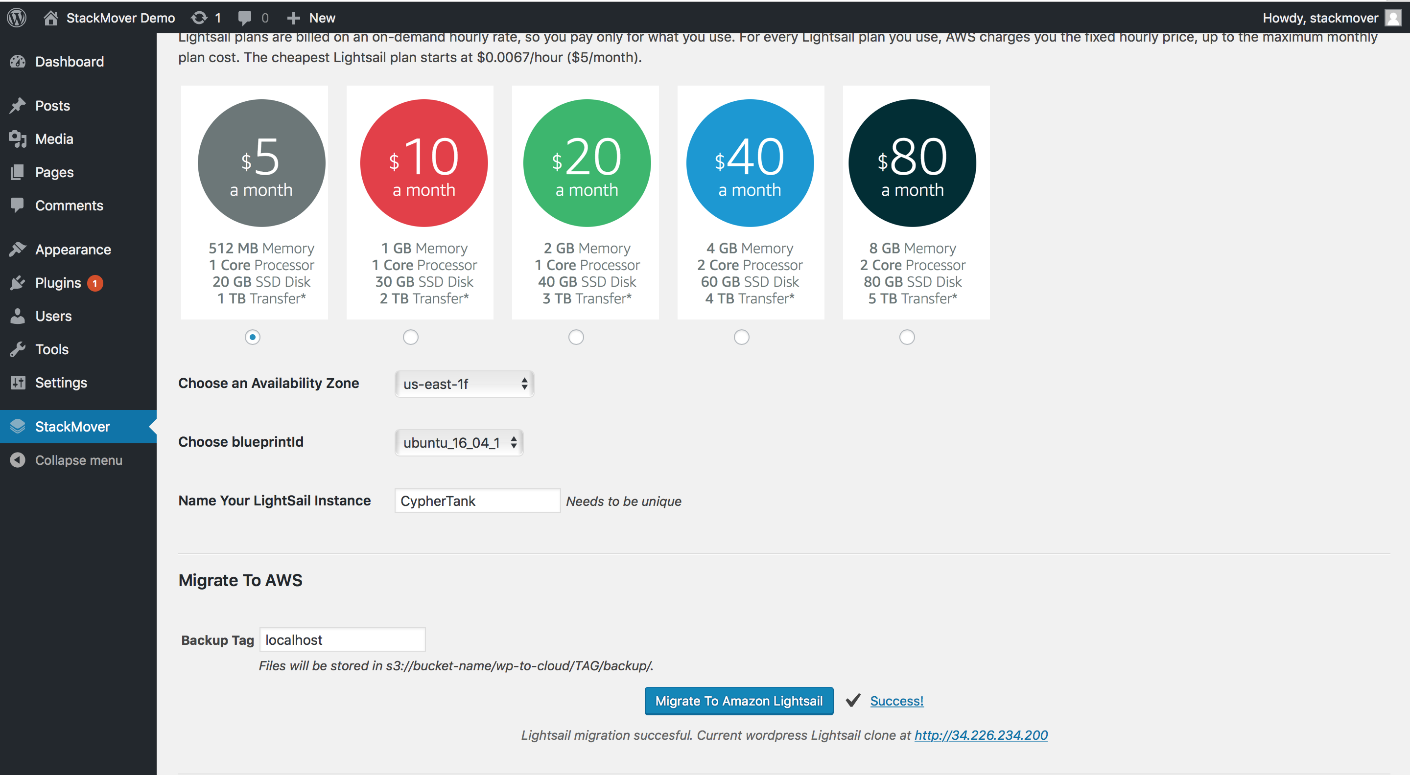Open the blueprintId dropdown

pyautogui.click(x=459, y=442)
